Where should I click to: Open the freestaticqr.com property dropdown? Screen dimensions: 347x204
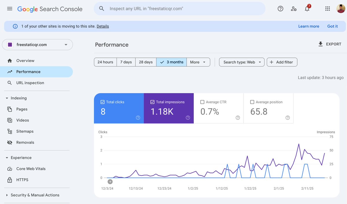point(38,45)
